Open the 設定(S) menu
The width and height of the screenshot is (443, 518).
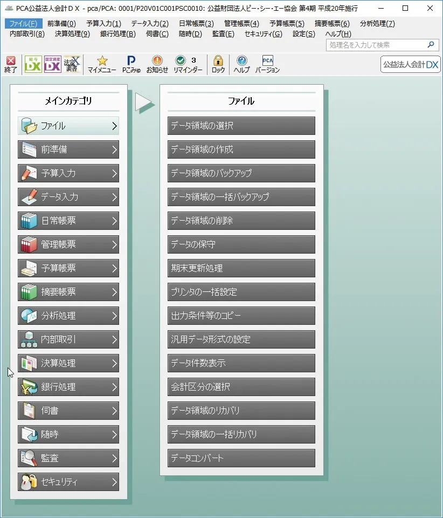pos(304,34)
